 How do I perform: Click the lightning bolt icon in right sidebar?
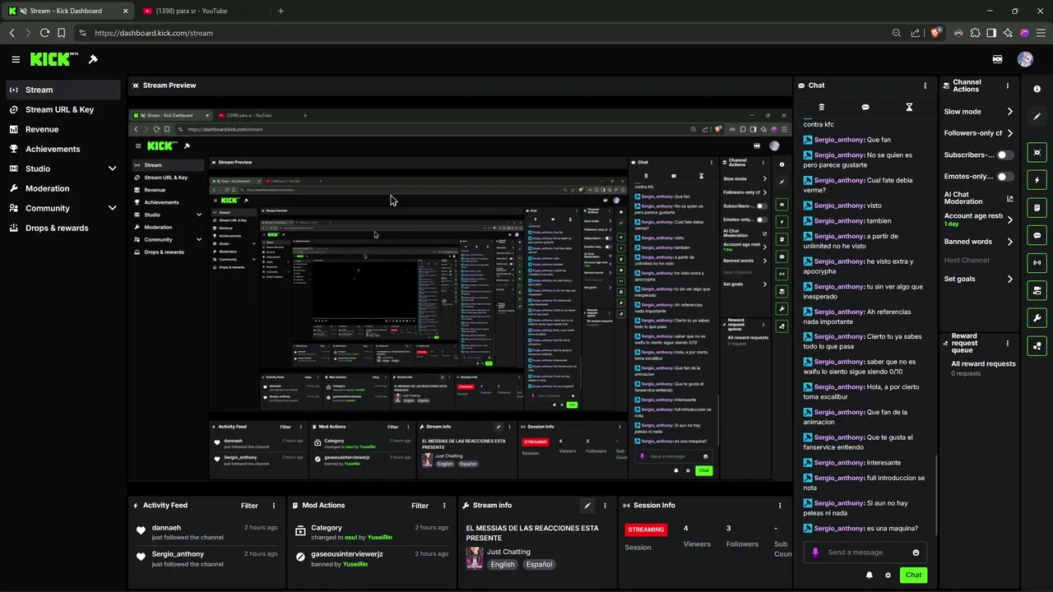pos(1037,180)
